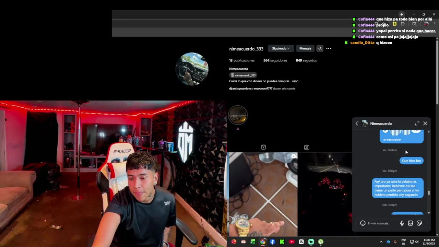The height and width of the screenshot is (247, 439).
Task: Click the 'Que hizo bro' message bubble
Action: [x=411, y=161]
